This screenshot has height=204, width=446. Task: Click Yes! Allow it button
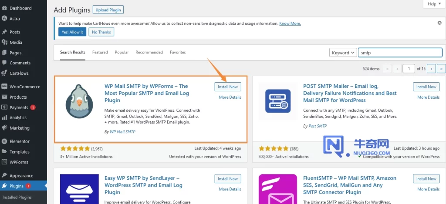[x=72, y=32]
